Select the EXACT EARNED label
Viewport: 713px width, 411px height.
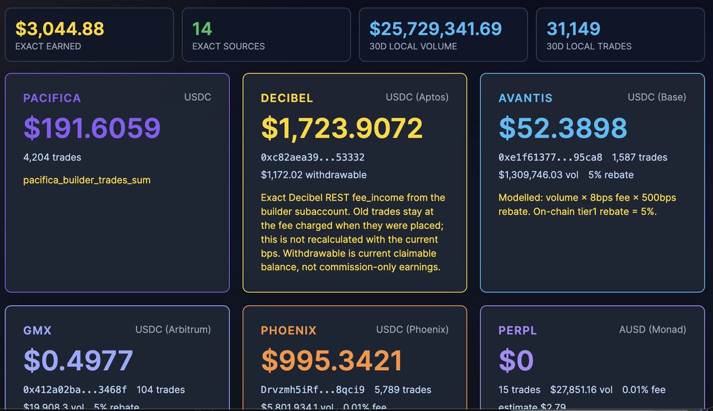click(48, 46)
